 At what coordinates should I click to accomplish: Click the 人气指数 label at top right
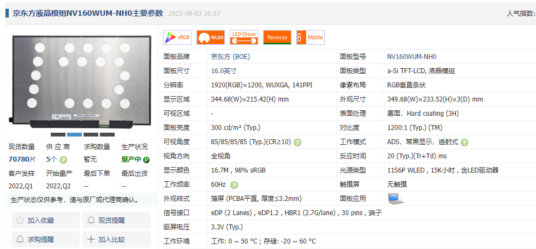coord(520,14)
